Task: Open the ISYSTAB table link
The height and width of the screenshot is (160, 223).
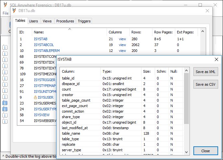Action: tap(41, 39)
